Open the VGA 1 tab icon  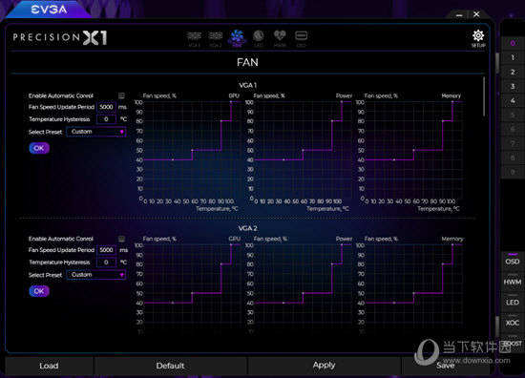click(x=194, y=39)
